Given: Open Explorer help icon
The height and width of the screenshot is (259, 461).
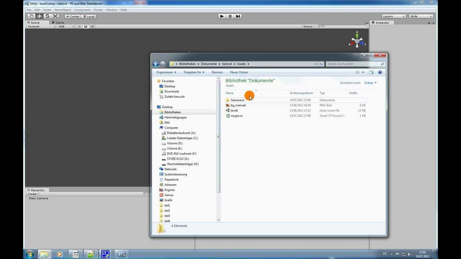Looking at the screenshot, I should pos(380,72).
